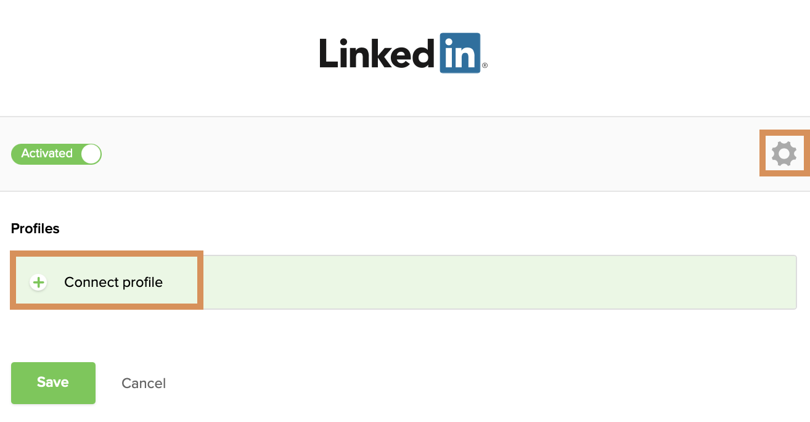Click the blue "in" logo square

coord(460,54)
